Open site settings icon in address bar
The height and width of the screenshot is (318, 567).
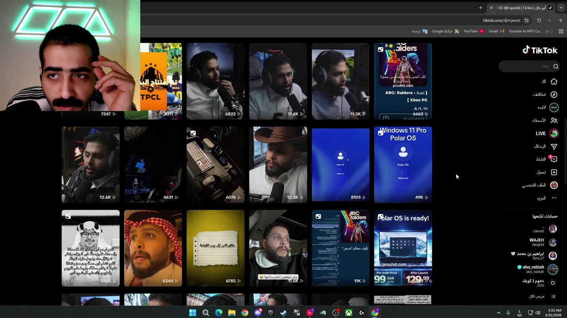click(x=526, y=20)
